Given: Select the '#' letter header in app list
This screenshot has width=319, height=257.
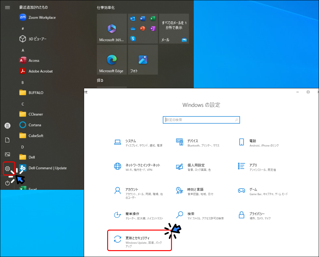Looking at the screenshot, I should 23,29.
